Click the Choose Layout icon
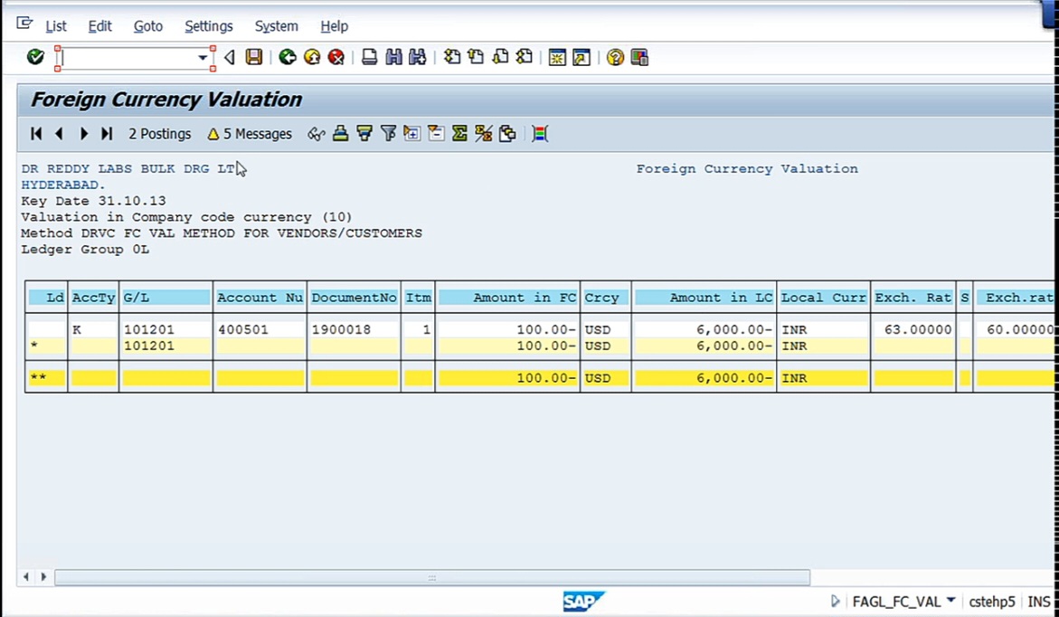This screenshot has height=617, width=1059. (x=508, y=134)
